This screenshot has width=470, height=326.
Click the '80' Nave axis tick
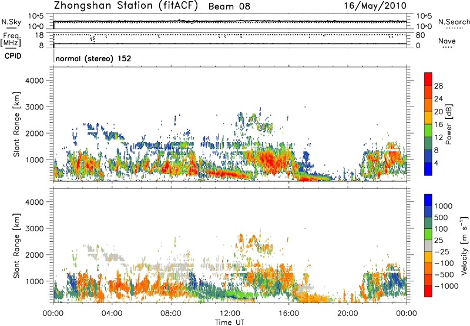[x=421, y=35]
